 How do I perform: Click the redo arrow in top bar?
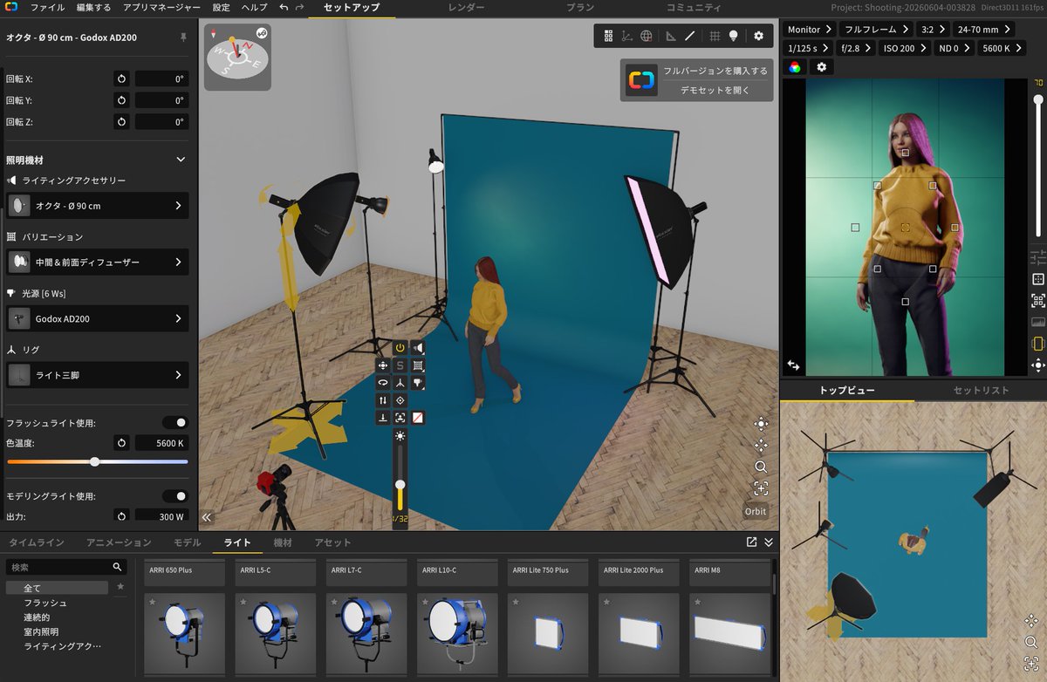[300, 8]
